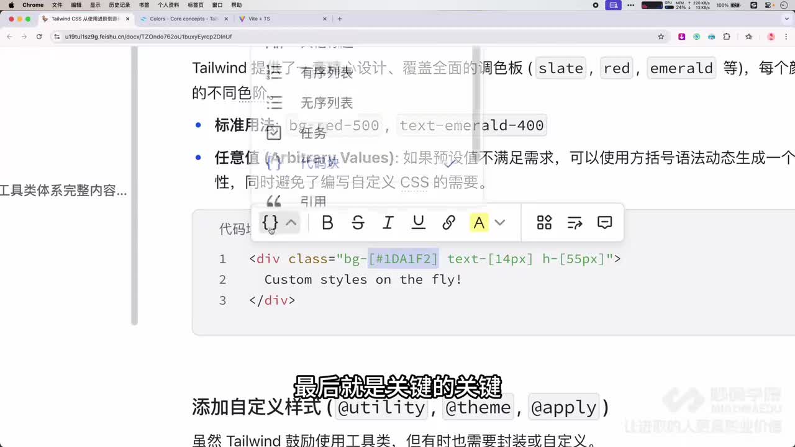The height and width of the screenshot is (447, 795).
Task: Expand the tab search chevron
Action: 786,19
